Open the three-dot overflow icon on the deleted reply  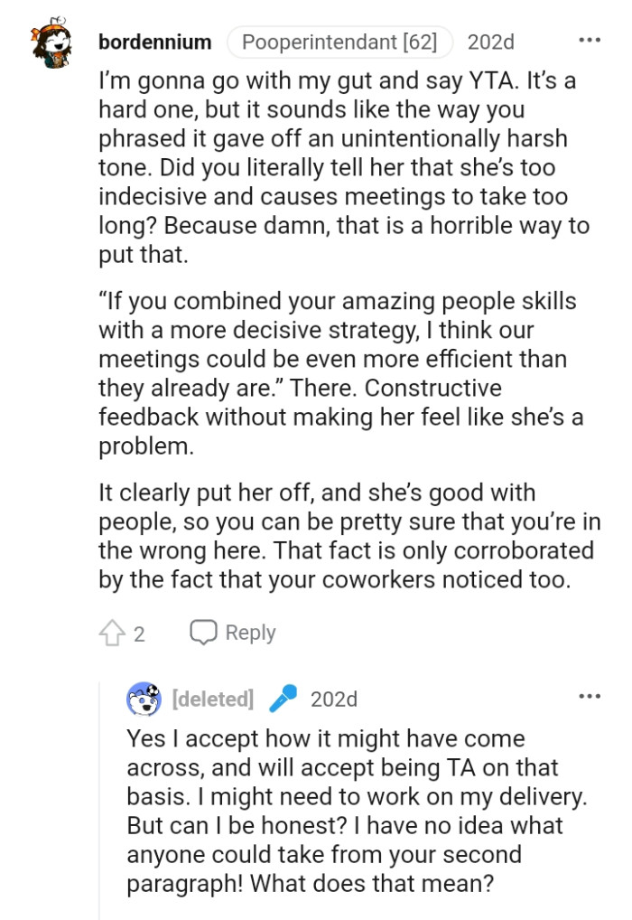click(591, 694)
